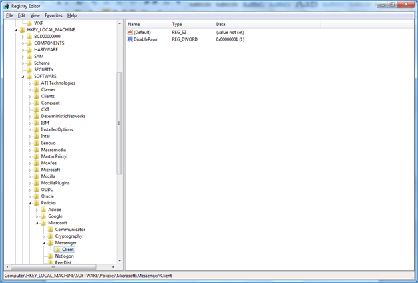418x283 pixels.
Task: Collapse the Policies key arrow
Action: click(29, 202)
